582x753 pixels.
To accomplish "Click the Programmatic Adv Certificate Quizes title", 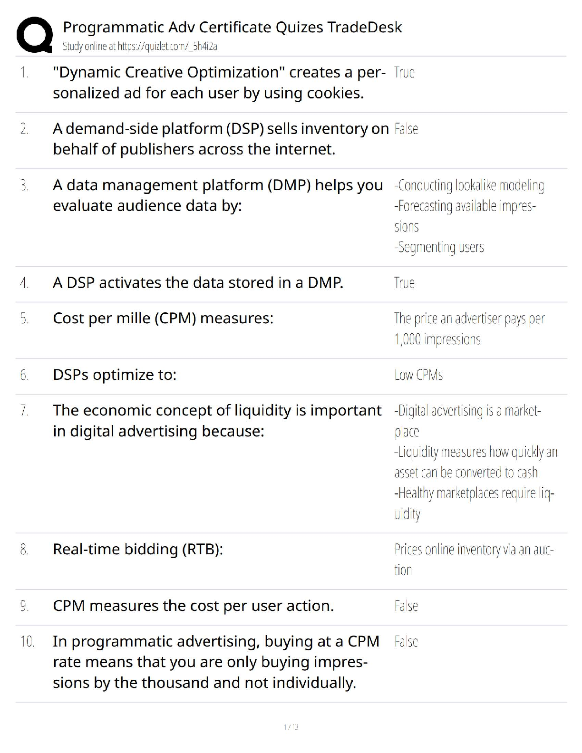I will click(x=232, y=27).
